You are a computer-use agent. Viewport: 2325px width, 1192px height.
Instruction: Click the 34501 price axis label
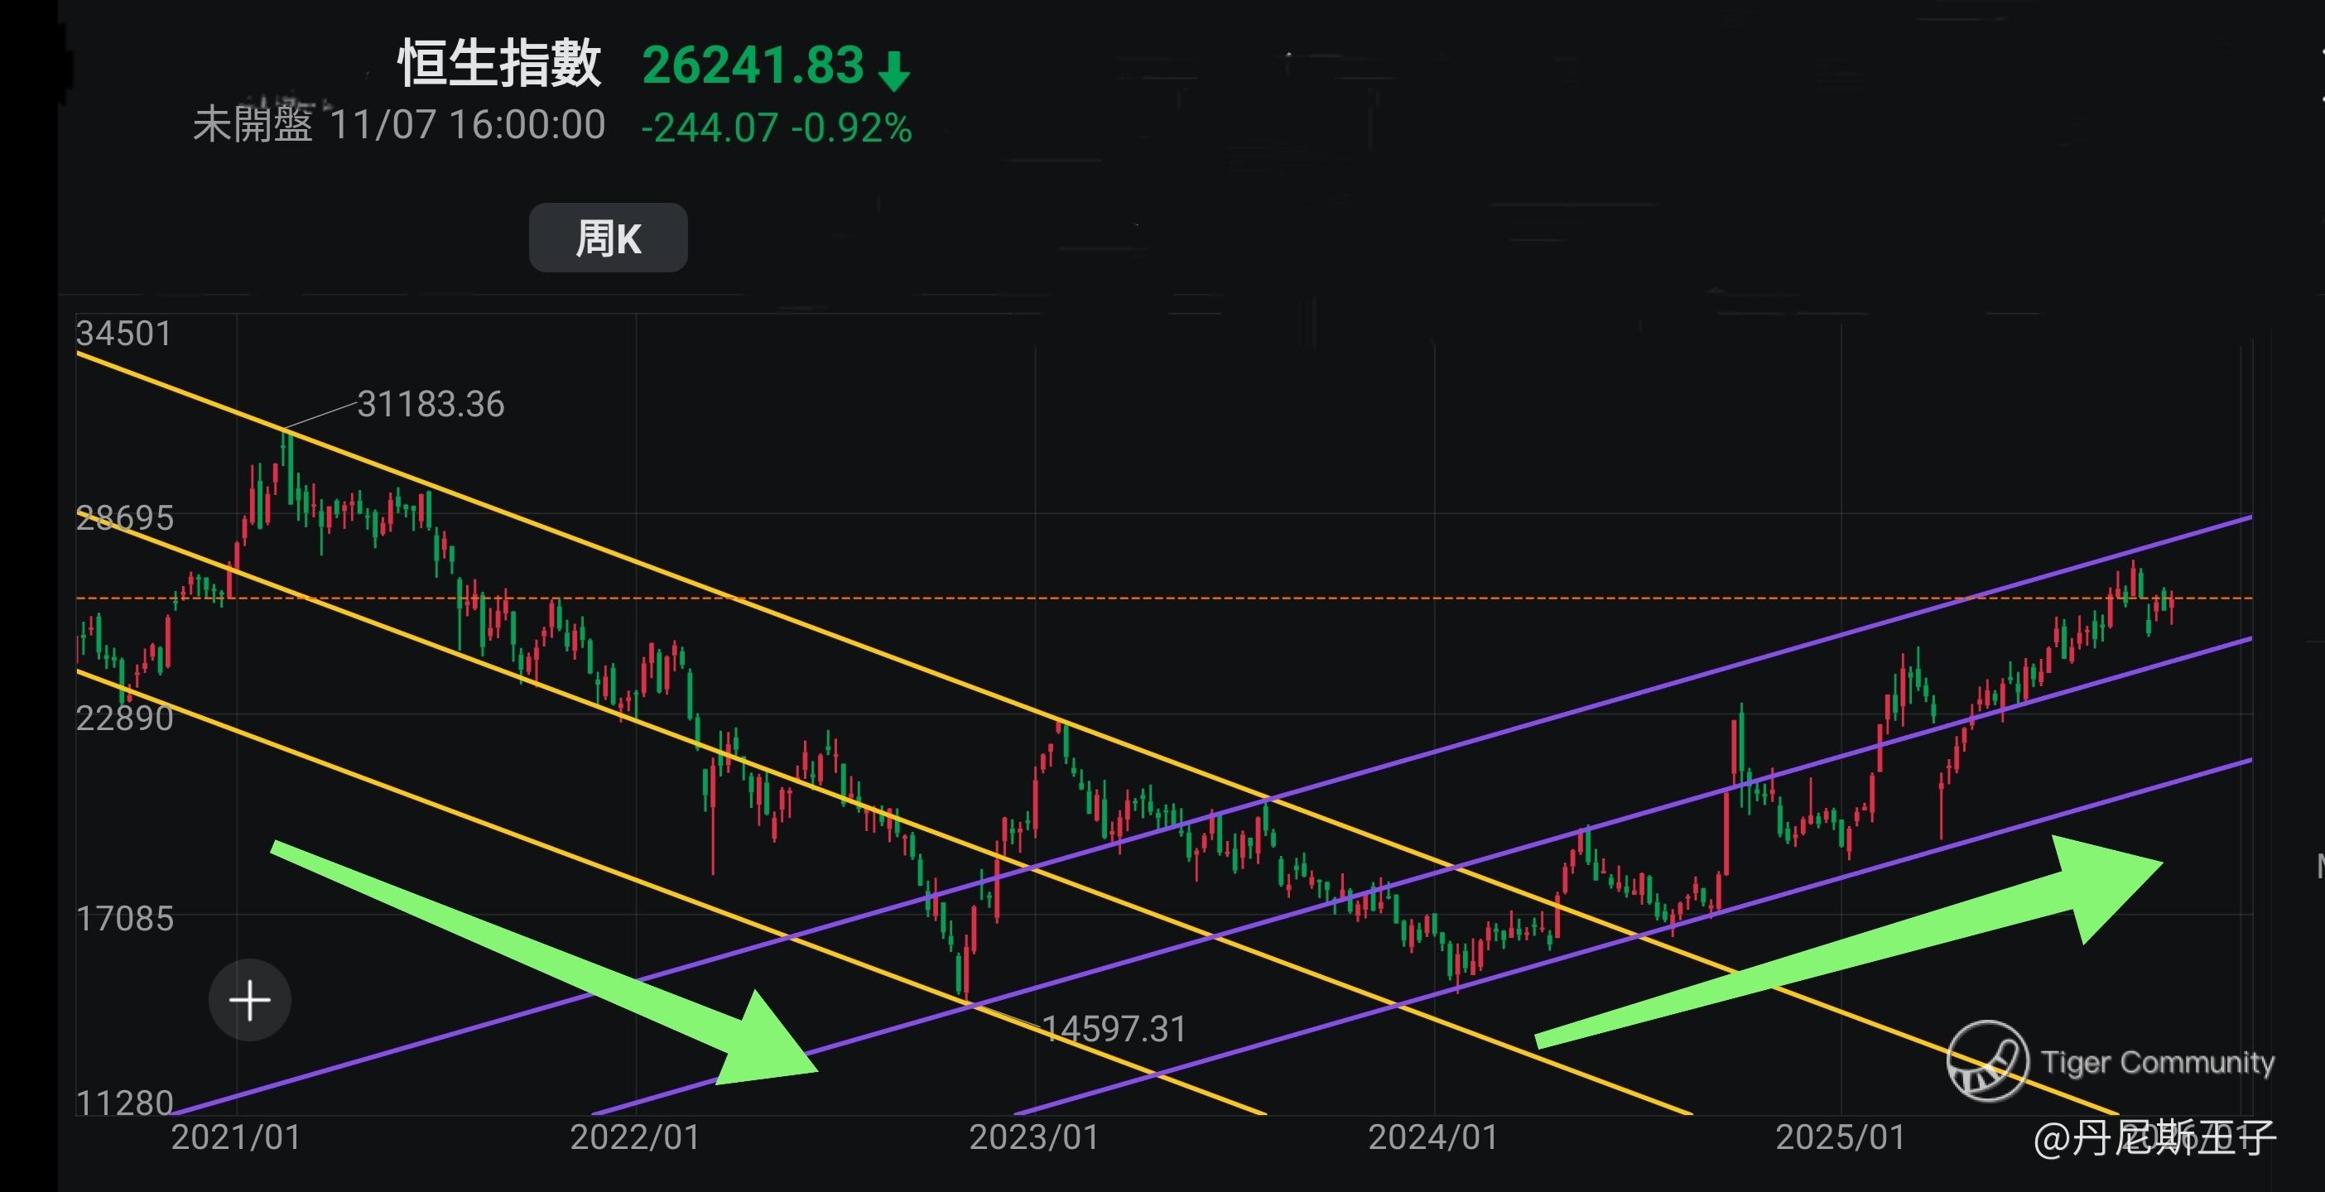[x=123, y=334]
